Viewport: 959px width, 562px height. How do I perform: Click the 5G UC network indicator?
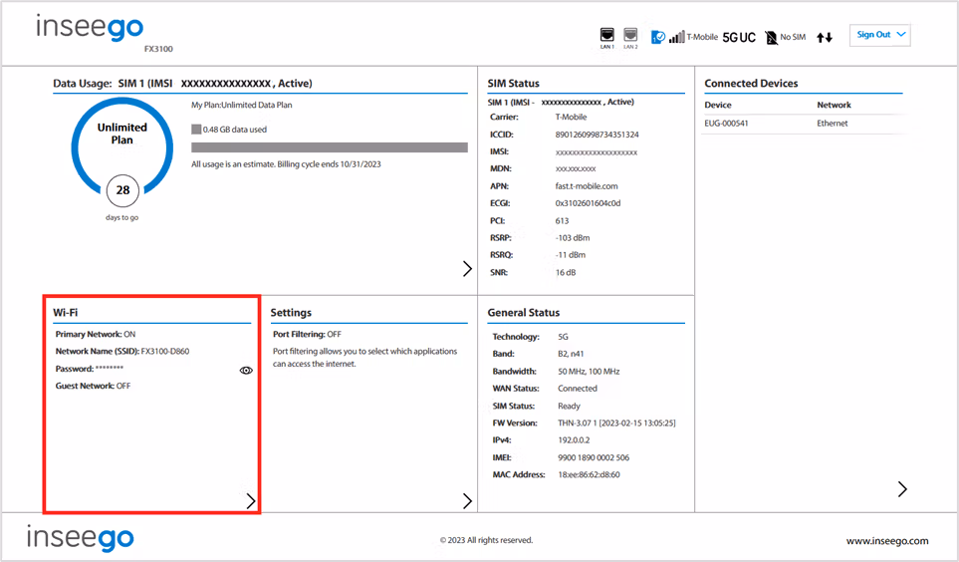(x=739, y=37)
